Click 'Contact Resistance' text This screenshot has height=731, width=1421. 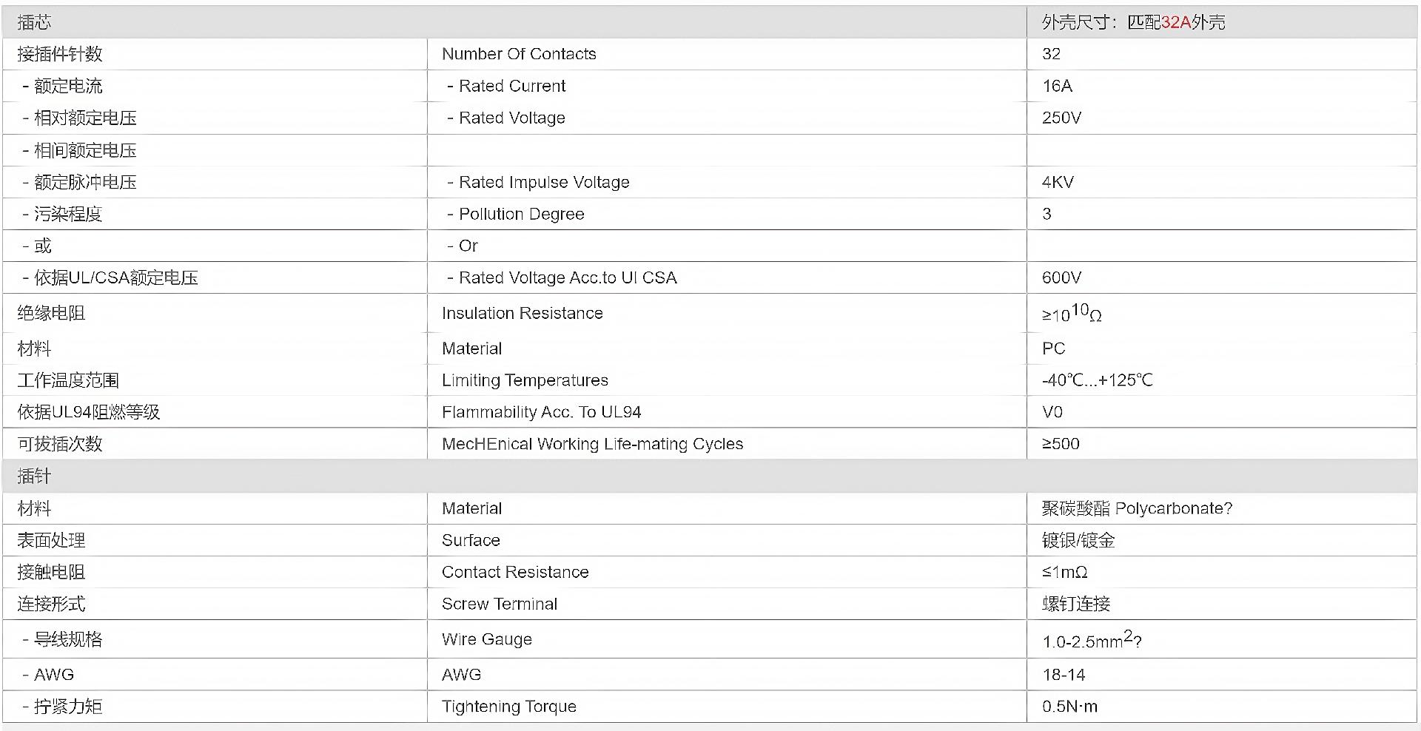515,572
